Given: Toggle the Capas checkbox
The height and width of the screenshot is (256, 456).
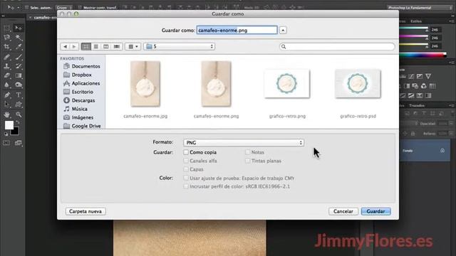Looking at the screenshot, I should [x=186, y=169].
